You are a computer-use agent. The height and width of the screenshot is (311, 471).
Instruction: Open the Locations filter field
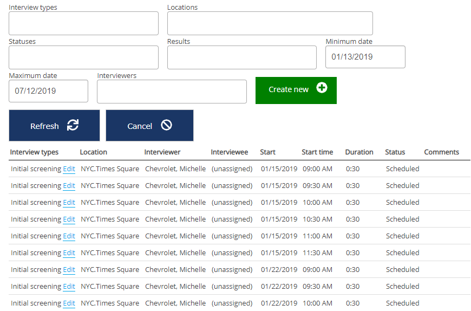[270, 23]
